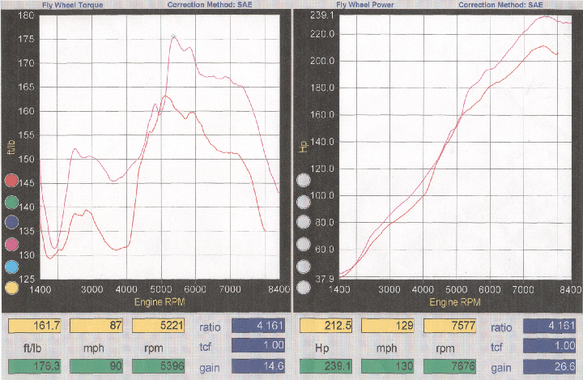Click the green 239.1 Hp value field
This screenshot has width=583, height=380.
pos(326,368)
